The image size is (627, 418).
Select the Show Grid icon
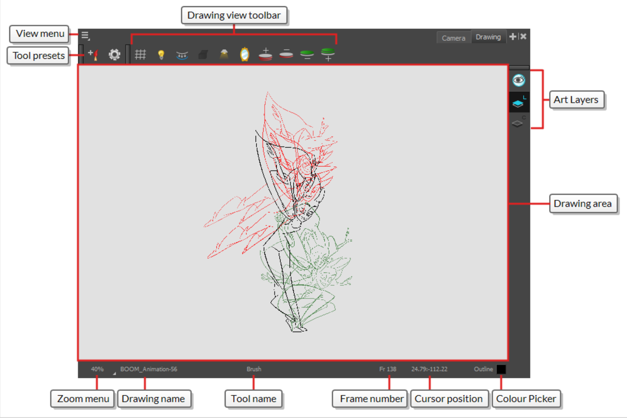tap(141, 54)
